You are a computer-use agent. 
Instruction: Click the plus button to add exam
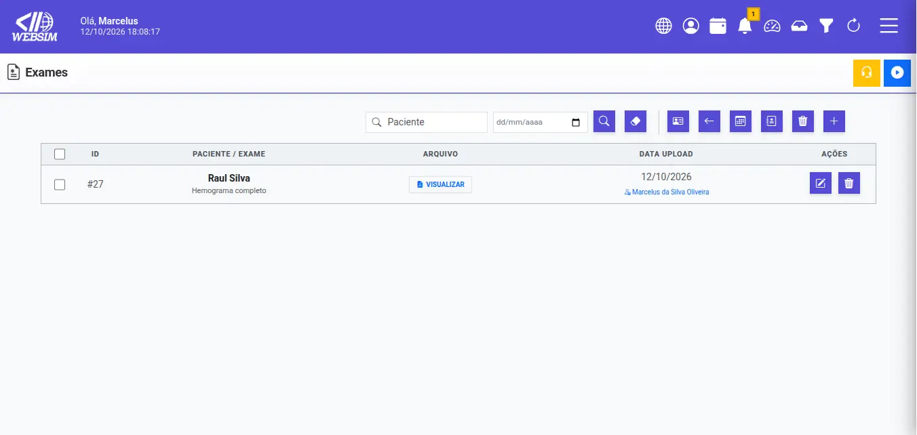click(x=834, y=121)
